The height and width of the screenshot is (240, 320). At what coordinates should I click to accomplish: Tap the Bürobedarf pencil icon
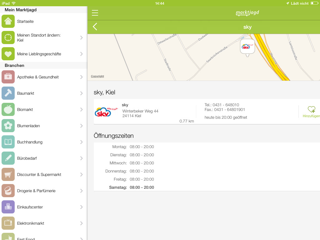tap(8, 158)
